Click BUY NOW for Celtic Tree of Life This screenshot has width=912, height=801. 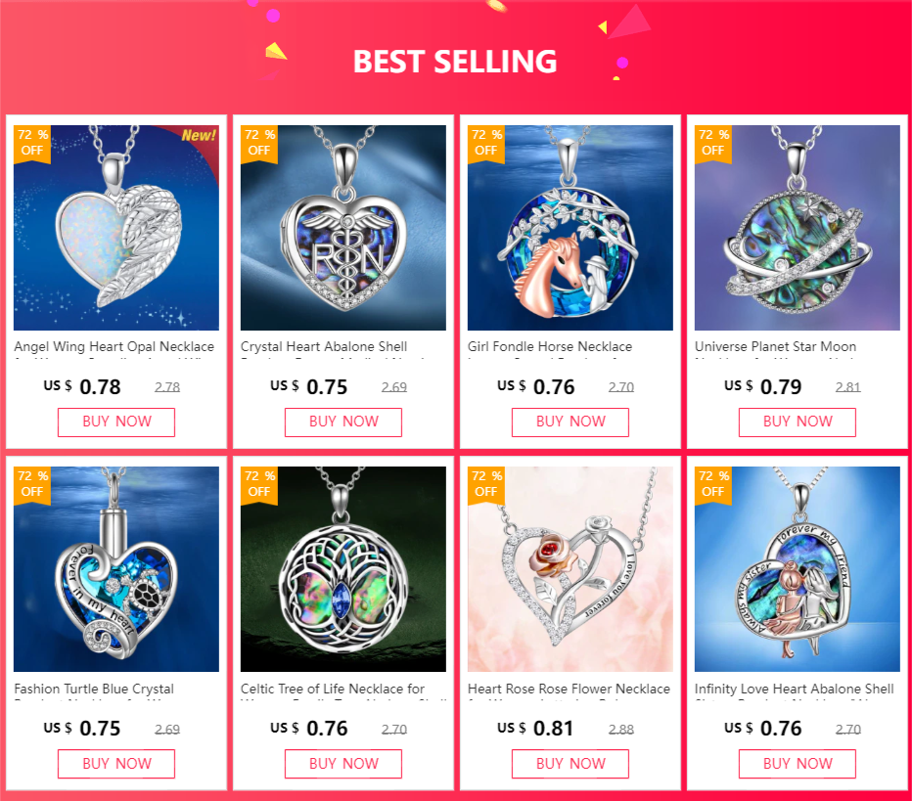click(x=343, y=764)
